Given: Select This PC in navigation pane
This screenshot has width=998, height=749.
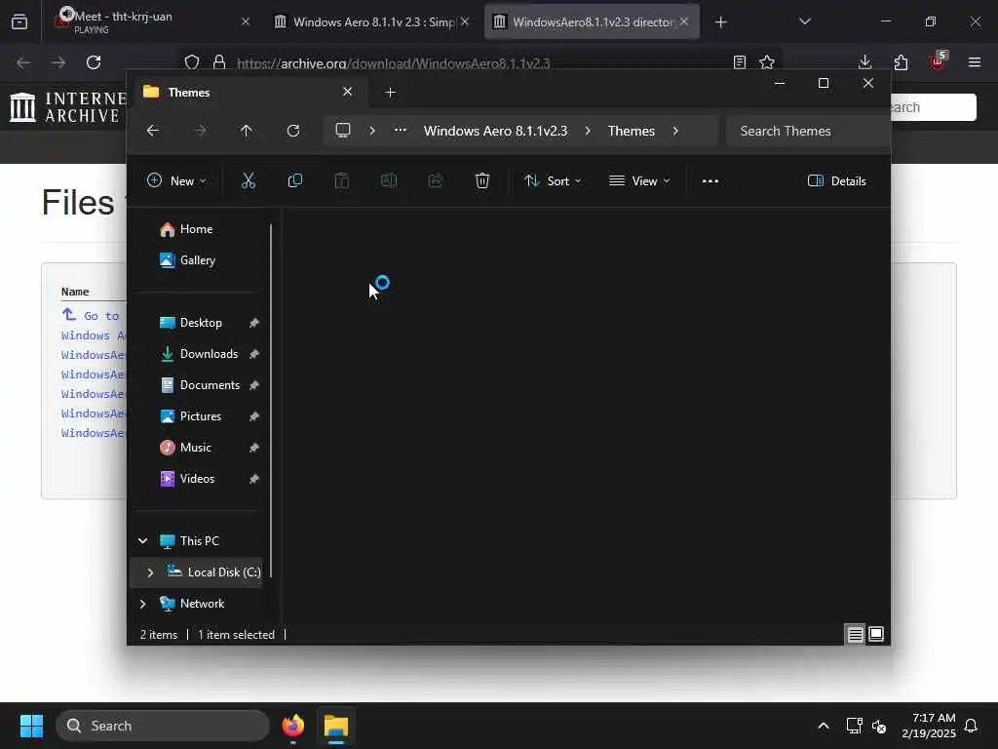Looking at the screenshot, I should point(199,540).
